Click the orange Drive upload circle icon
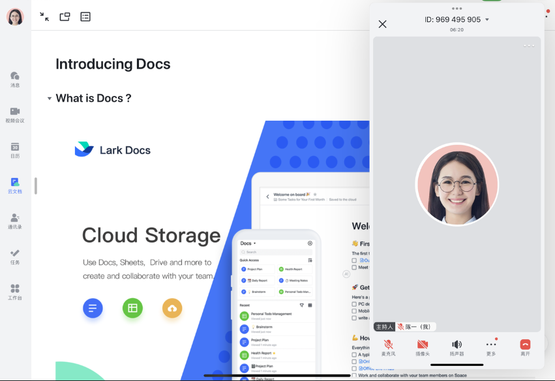The image size is (555, 381). 172,308
